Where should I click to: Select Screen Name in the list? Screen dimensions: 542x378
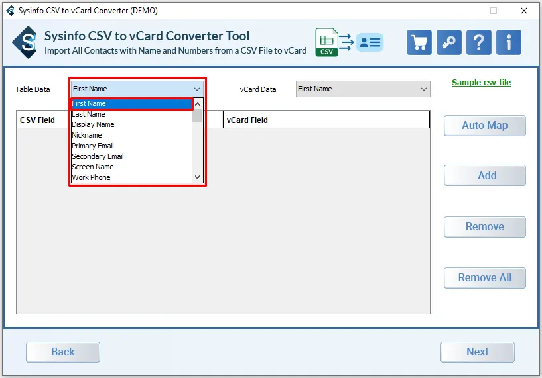[x=132, y=167]
